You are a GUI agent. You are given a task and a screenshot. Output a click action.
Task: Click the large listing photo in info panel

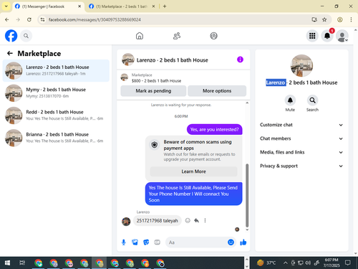click(x=301, y=65)
